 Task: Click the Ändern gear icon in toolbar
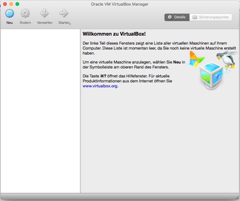click(x=25, y=14)
